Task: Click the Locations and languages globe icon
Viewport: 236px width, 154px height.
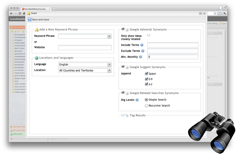Action: (36, 58)
